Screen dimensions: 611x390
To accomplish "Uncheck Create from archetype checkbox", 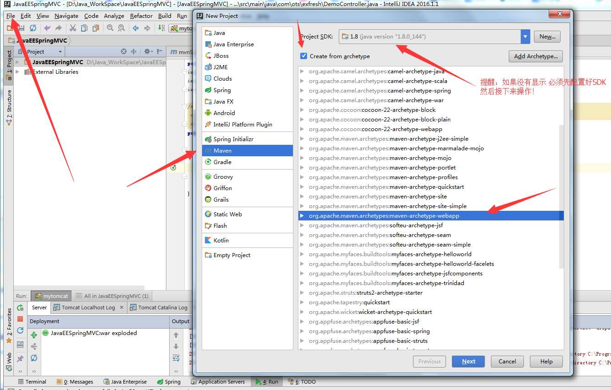I will pos(303,56).
